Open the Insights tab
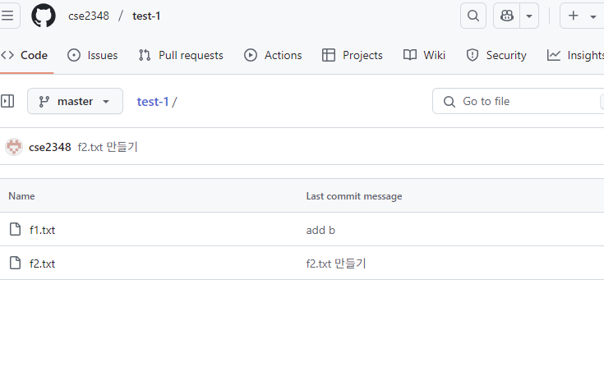This screenshot has width=604, height=376. click(x=575, y=55)
